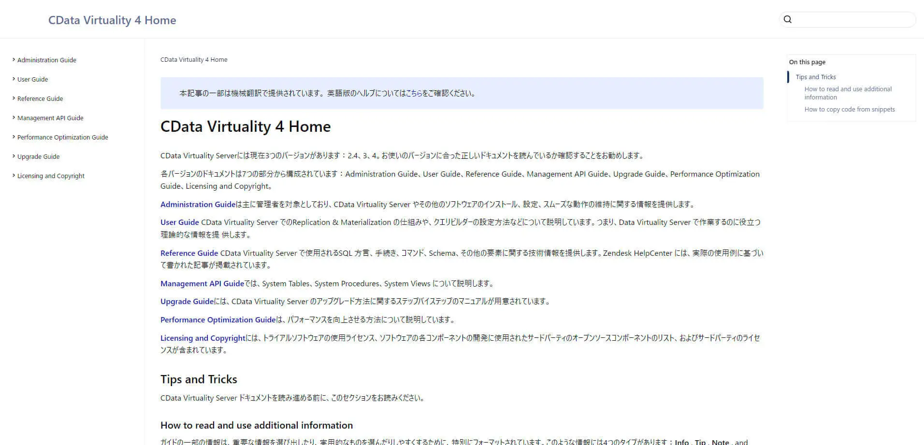Click the On this page panel title
This screenshot has height=445, width=924.
click(807, 62)
